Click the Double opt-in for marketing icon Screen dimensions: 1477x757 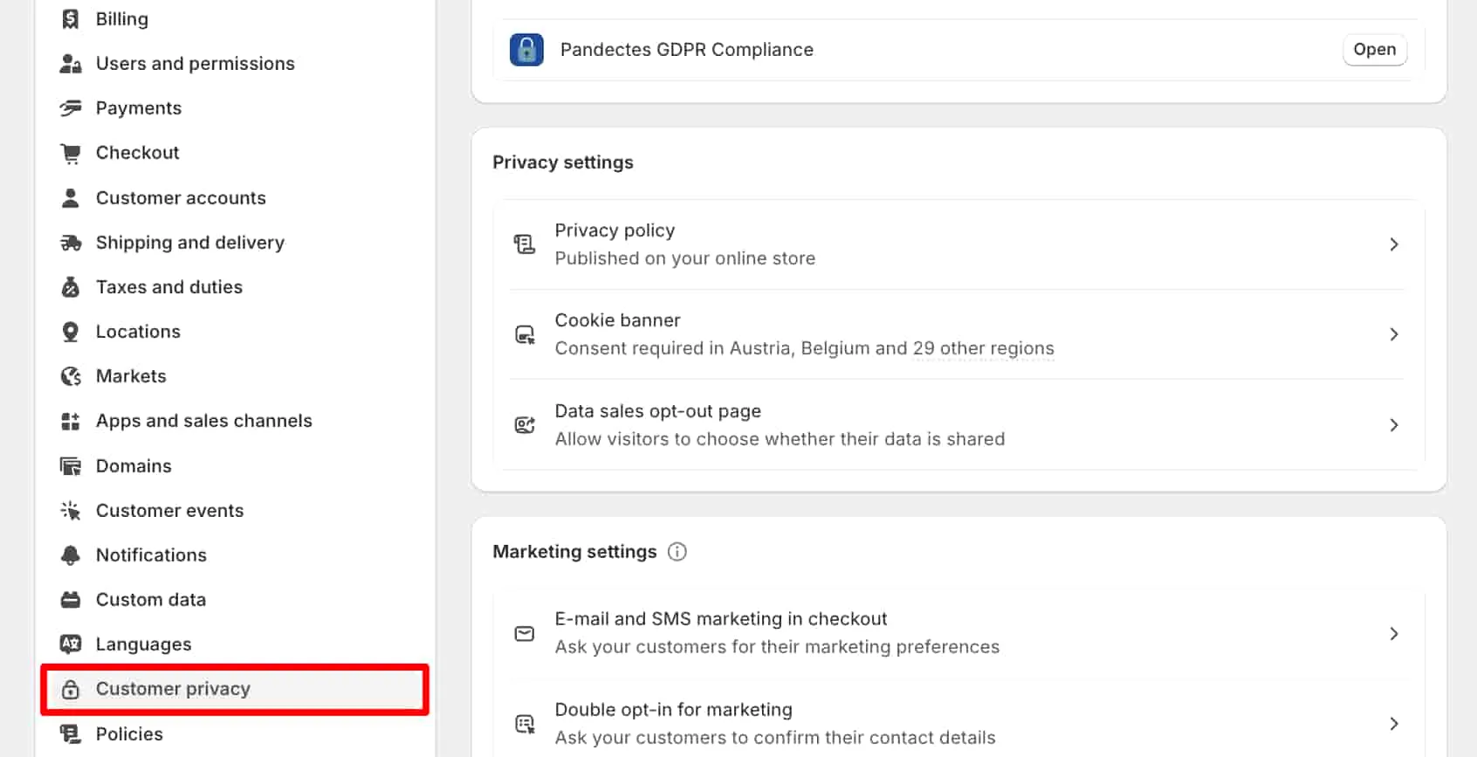[x=525, y=724]
